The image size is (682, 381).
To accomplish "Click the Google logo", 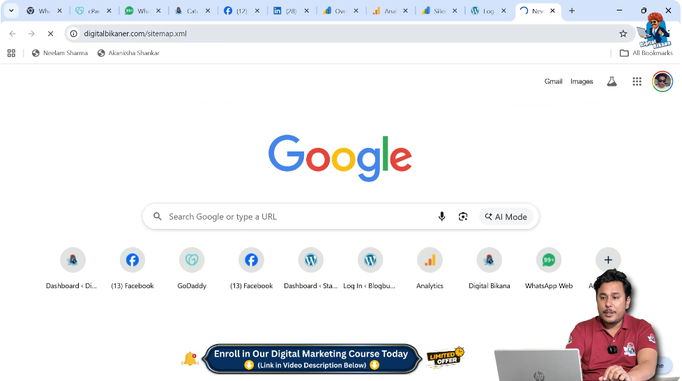I will pyautogui.click(x=340, y=158).
